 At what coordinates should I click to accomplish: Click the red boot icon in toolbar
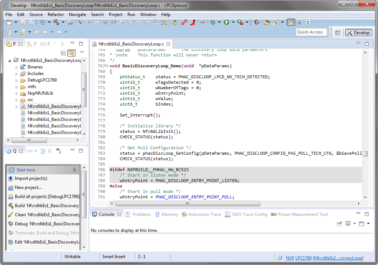pyautogui.click(x=193, y=22)
